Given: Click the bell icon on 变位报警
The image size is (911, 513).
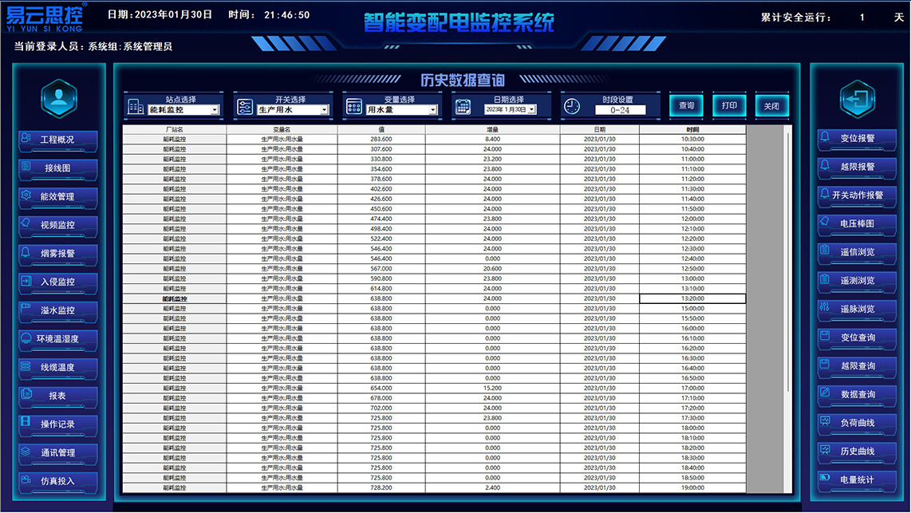Looking at the screenshot, I should [x=825, y=138].
